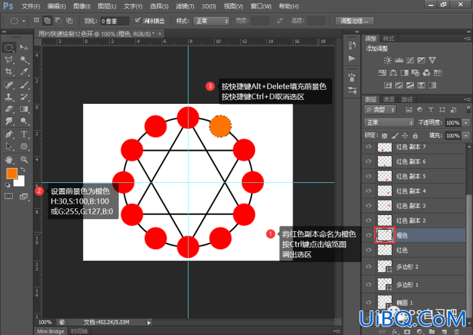The width and height of the screenshot is (473, 335).
Task: Select the History Brush tool
Action: click(24, 97)
